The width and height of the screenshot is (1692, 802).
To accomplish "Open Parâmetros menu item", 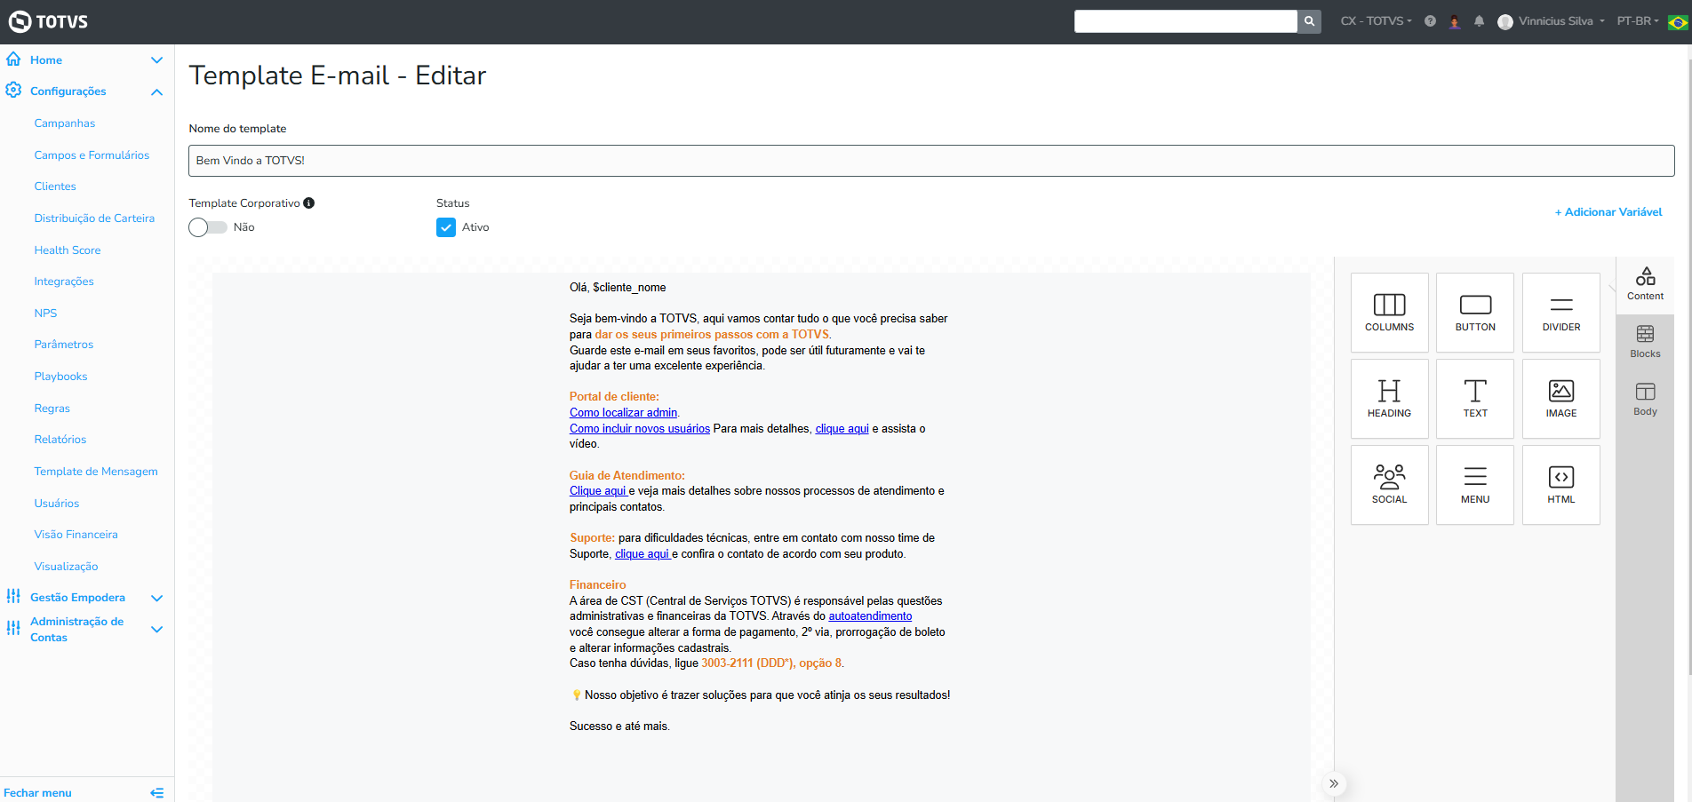I will pos(64,345).
